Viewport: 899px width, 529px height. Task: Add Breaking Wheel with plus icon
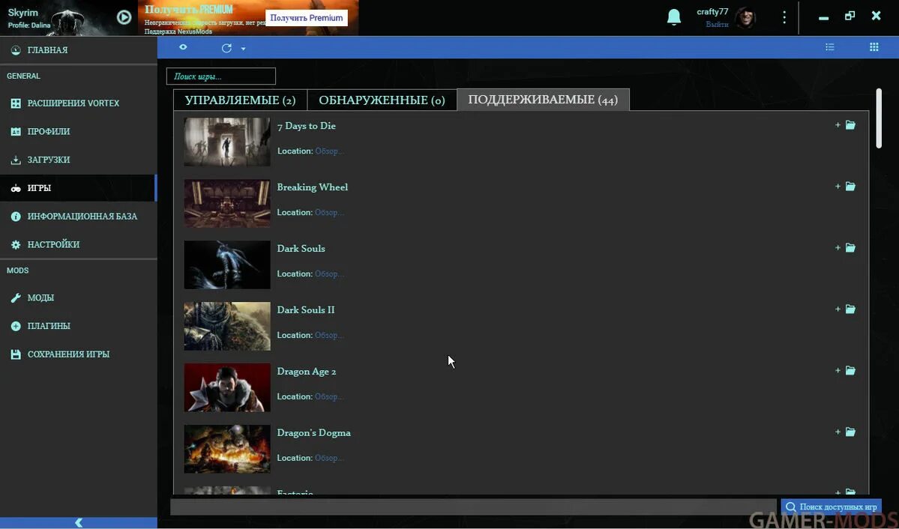838,187
